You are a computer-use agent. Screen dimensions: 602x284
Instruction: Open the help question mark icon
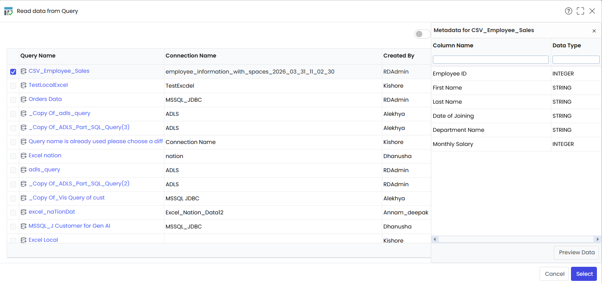(569, 11)
